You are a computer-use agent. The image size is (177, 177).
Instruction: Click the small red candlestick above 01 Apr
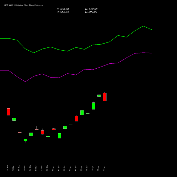[x=54, y=129]
